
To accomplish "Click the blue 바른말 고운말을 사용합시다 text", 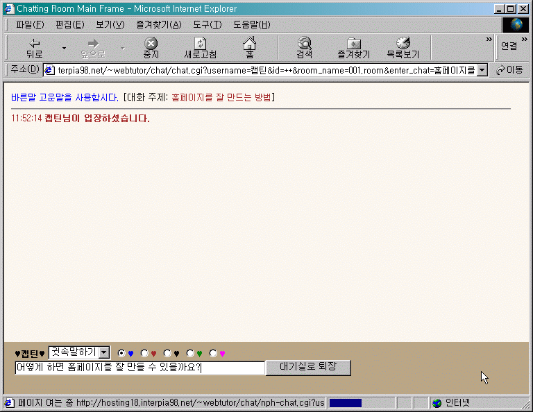I will [65, 98].
